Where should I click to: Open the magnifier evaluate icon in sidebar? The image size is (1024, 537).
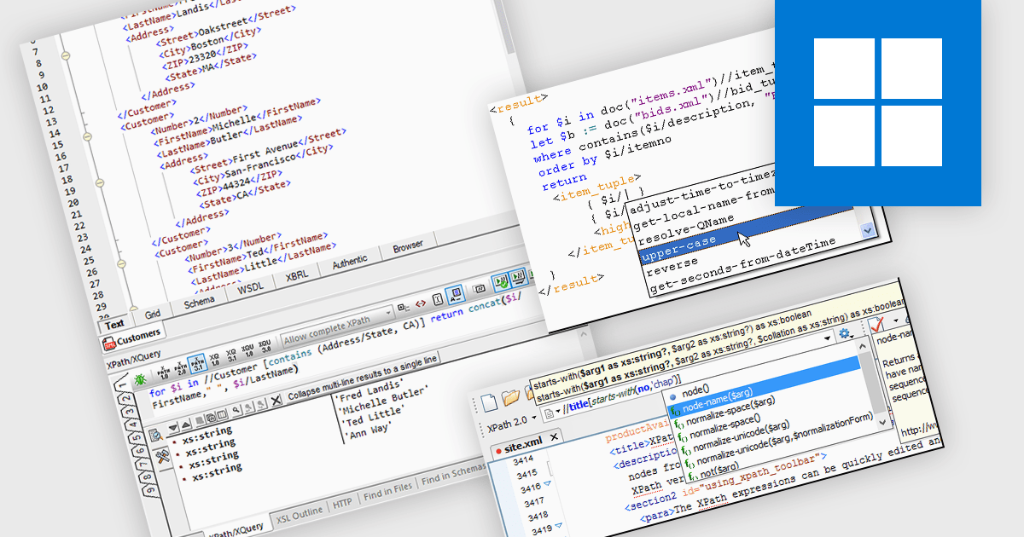155,435
